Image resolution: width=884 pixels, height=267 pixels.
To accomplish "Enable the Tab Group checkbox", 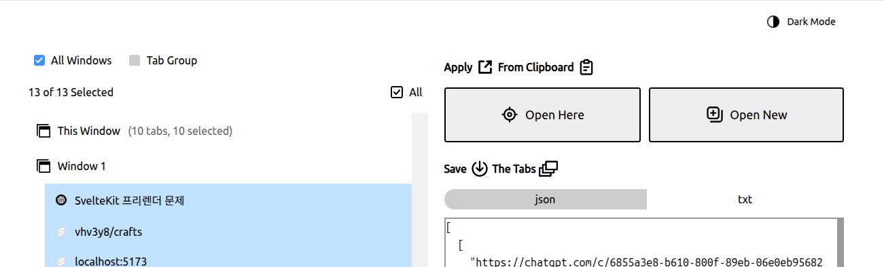I will pos(135,60).
